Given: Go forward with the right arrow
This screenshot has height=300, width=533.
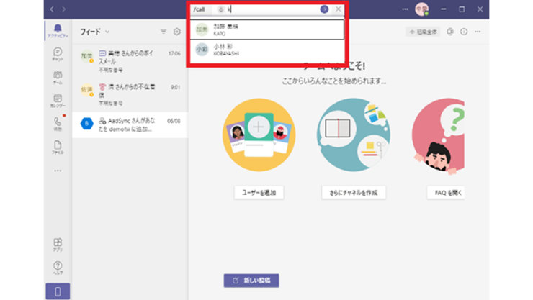Looking at the screenshot, I should tap(64, 9).
